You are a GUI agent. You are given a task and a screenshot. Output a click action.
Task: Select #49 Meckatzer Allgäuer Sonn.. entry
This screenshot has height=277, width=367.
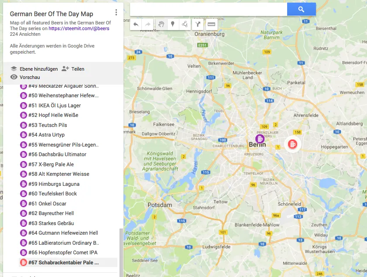coord(63,86)
